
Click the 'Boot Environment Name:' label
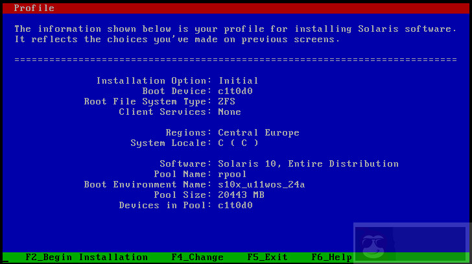coord(148,184)
